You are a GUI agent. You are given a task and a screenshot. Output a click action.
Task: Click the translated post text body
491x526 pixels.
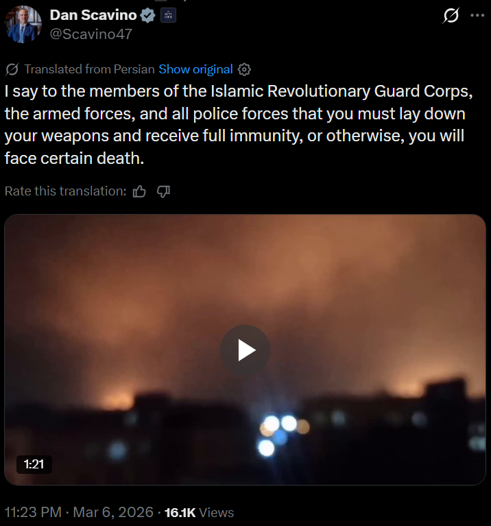[x=233, y=123]
